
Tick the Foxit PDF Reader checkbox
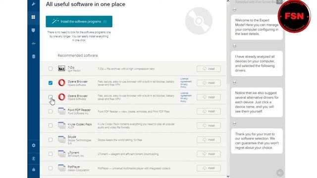[51, 111]
